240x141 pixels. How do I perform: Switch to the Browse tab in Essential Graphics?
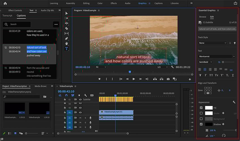tap(202, 17)
